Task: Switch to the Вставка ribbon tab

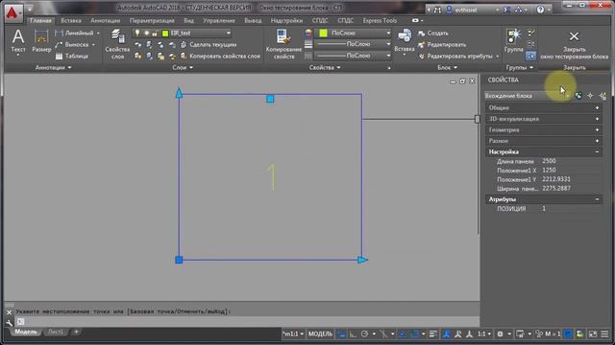Action: click(71, 20)
